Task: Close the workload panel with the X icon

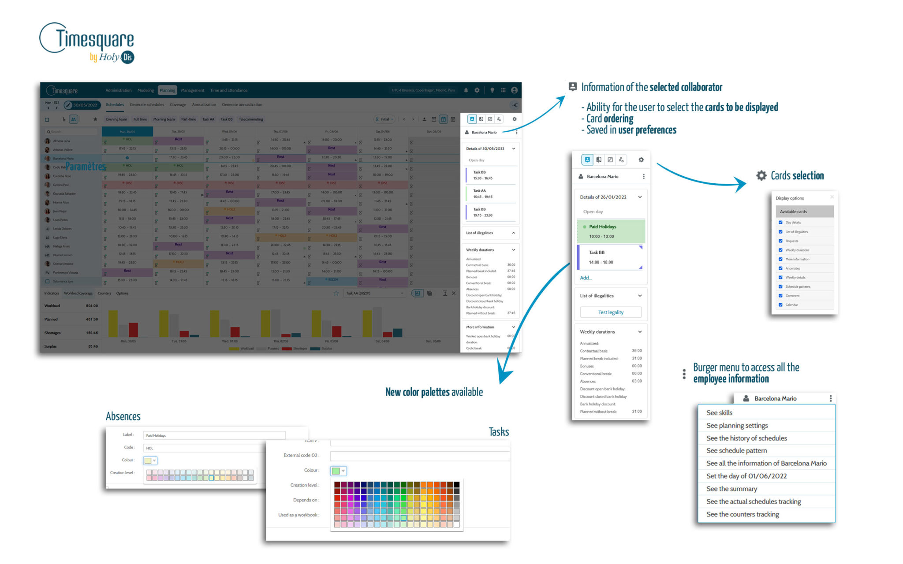Action: (x=454, y=293)
